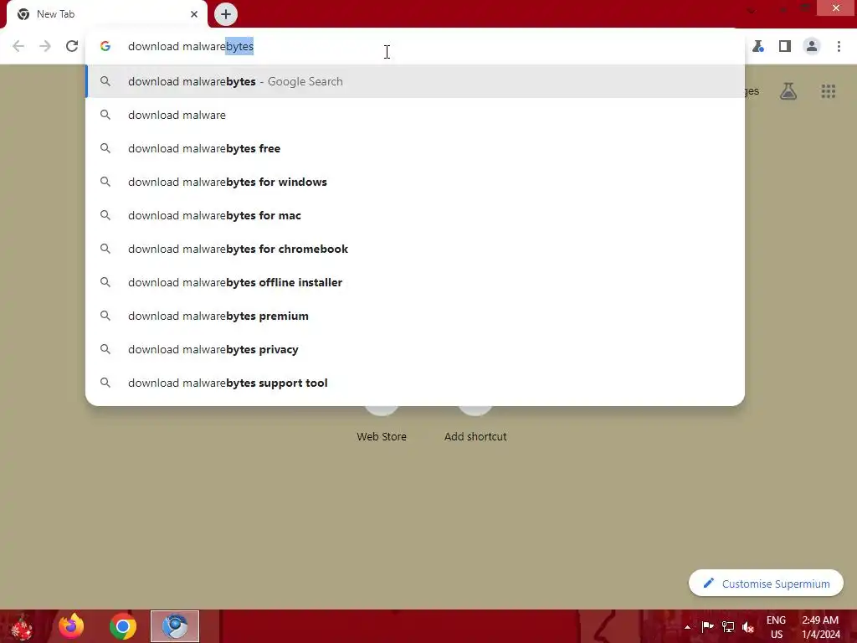Toggle the side panel icon
The image size is (857, 643).
click(x=785, y=47)
